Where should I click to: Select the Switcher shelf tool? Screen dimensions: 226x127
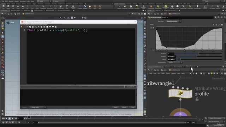(218, 7)
